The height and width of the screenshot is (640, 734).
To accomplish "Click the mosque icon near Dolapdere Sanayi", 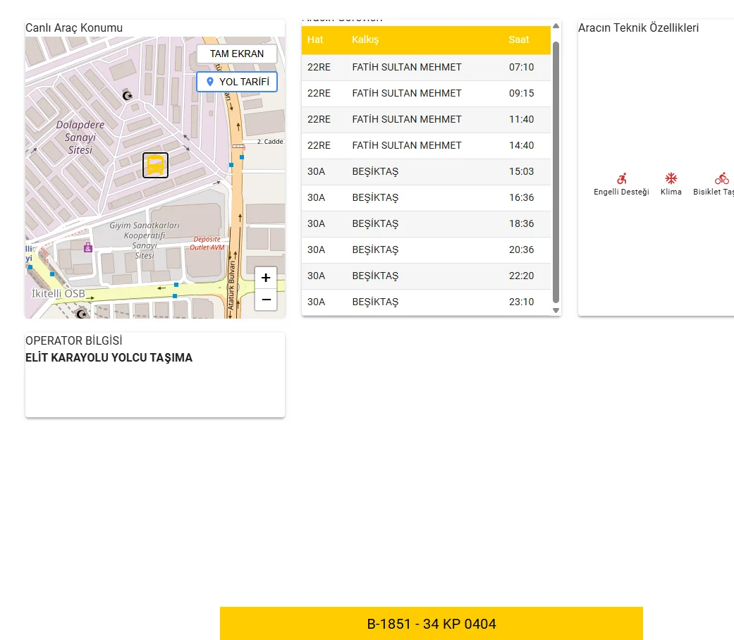I will pyautogui.click(x=128, y=95).
